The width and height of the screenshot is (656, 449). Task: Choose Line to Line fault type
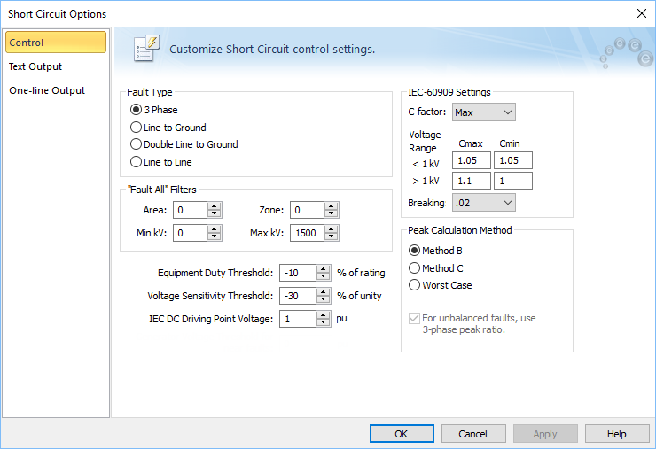(136, 162)
